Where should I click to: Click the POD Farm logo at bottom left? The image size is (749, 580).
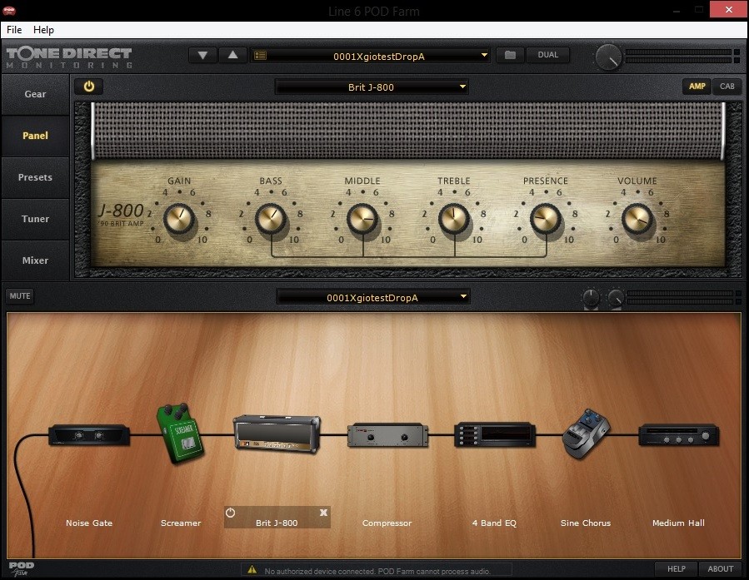pyautogui.click(x=22, y=568)
